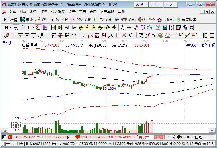Expand the 日 period dropdown arrow
Viewport: 217px width, 148px height.
tap(11, 28)
